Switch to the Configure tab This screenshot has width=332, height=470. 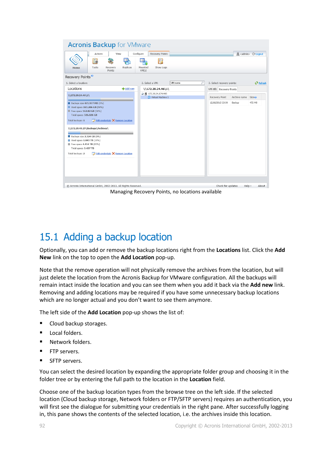(x=138, y=54)
